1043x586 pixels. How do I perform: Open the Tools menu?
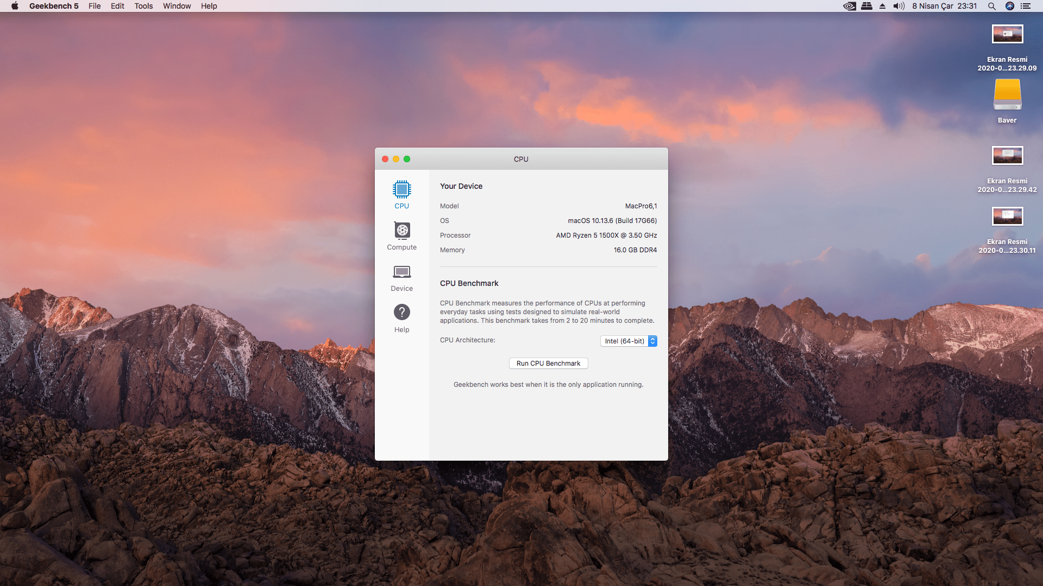coord(143,6)
